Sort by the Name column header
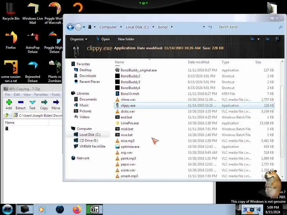This screenshot has height=215, width=287. [x=119, y=62]
